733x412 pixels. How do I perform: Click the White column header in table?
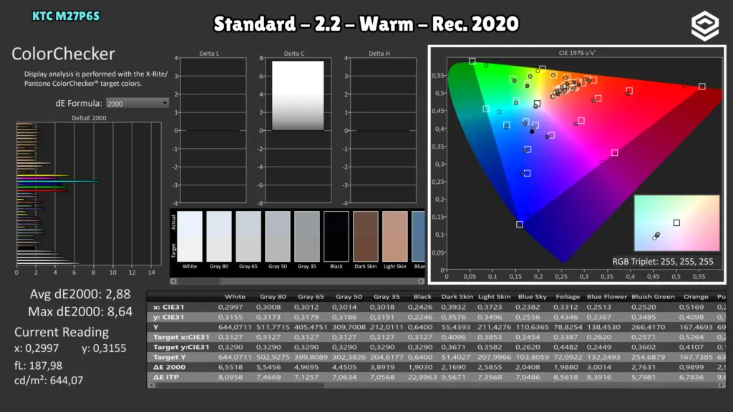[235, 297]
